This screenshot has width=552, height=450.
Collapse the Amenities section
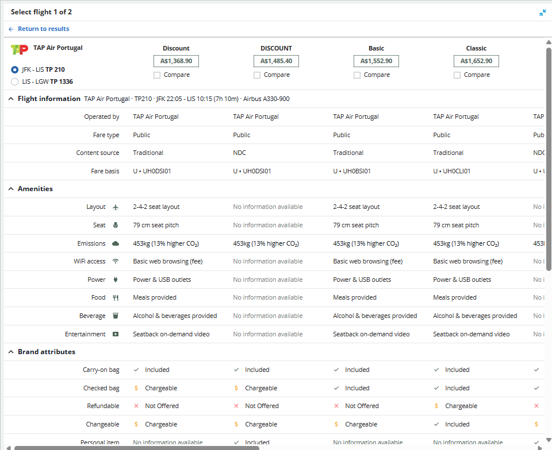[x=11, y=189]
